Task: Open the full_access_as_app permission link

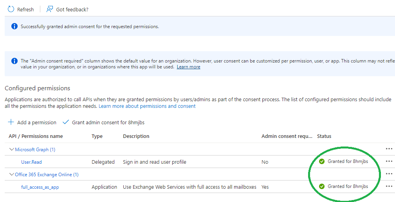Action: (x=40, y=187)
